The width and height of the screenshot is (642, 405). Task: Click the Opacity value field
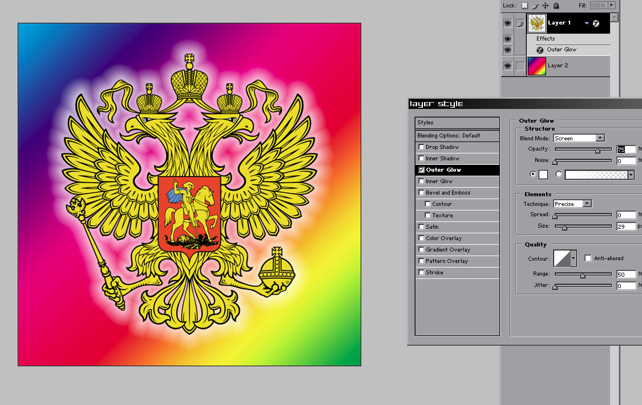click(x=626, y=149)
